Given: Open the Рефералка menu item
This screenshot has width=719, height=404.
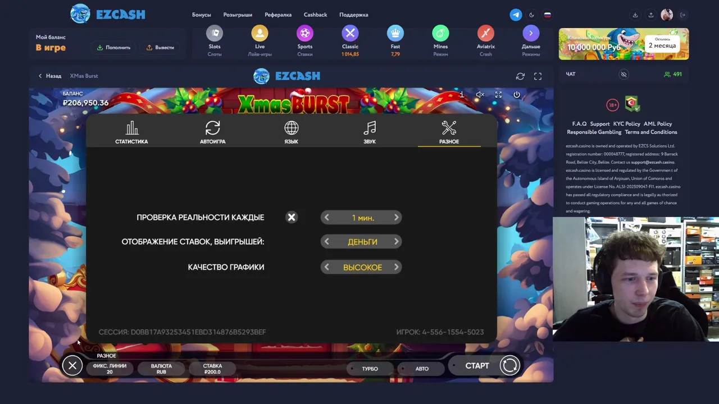Looking at the screenshot, I should (278, 15).
